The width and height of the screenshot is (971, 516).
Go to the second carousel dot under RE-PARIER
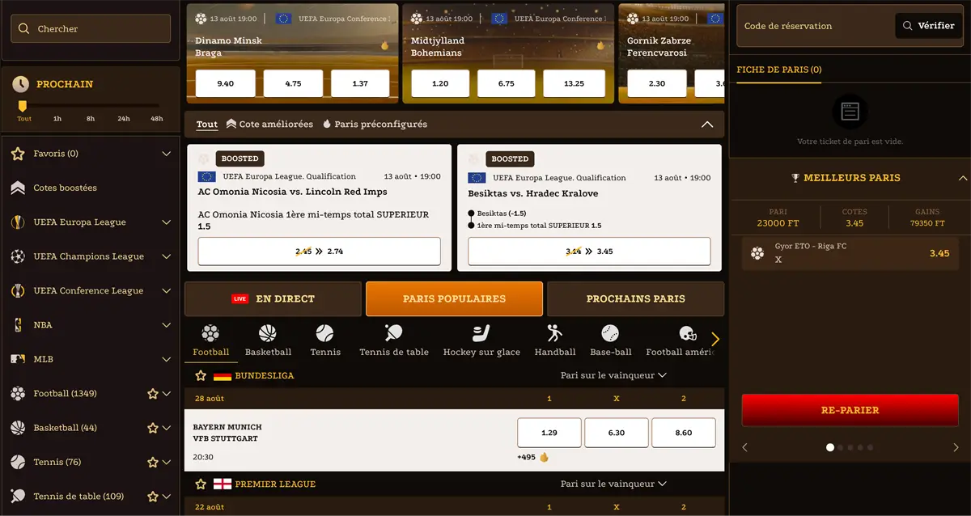pyautogui.click(x=841, y=447)
